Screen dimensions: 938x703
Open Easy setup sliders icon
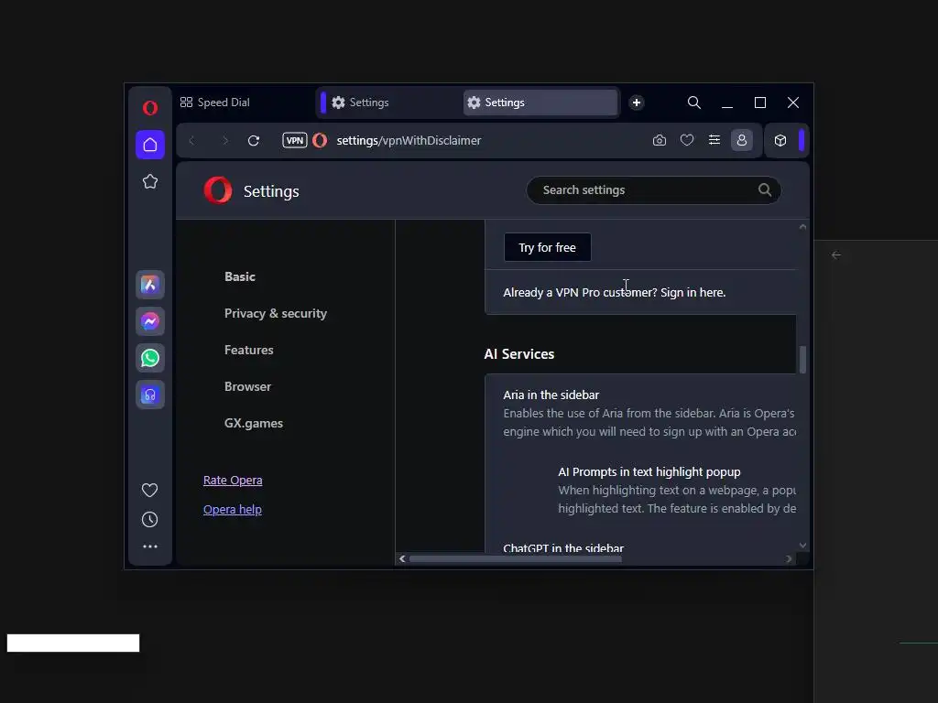[714, 140]
